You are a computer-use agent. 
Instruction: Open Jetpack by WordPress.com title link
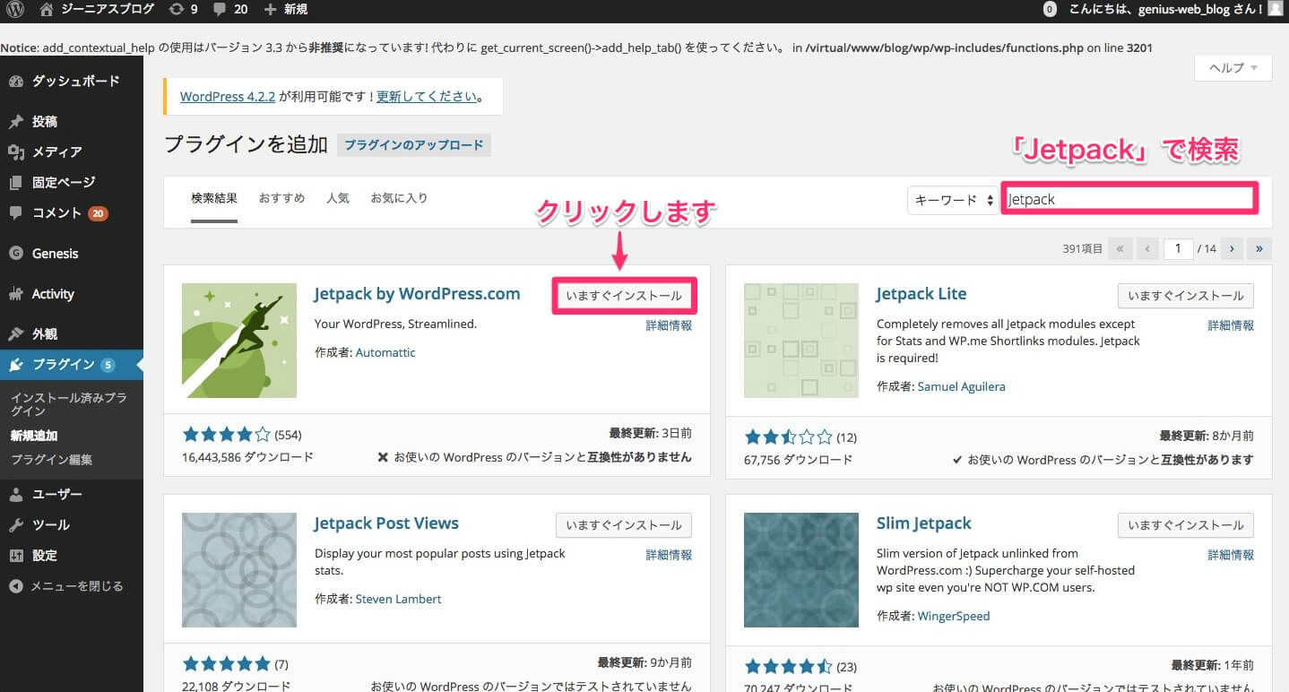(x=417, y=294)
